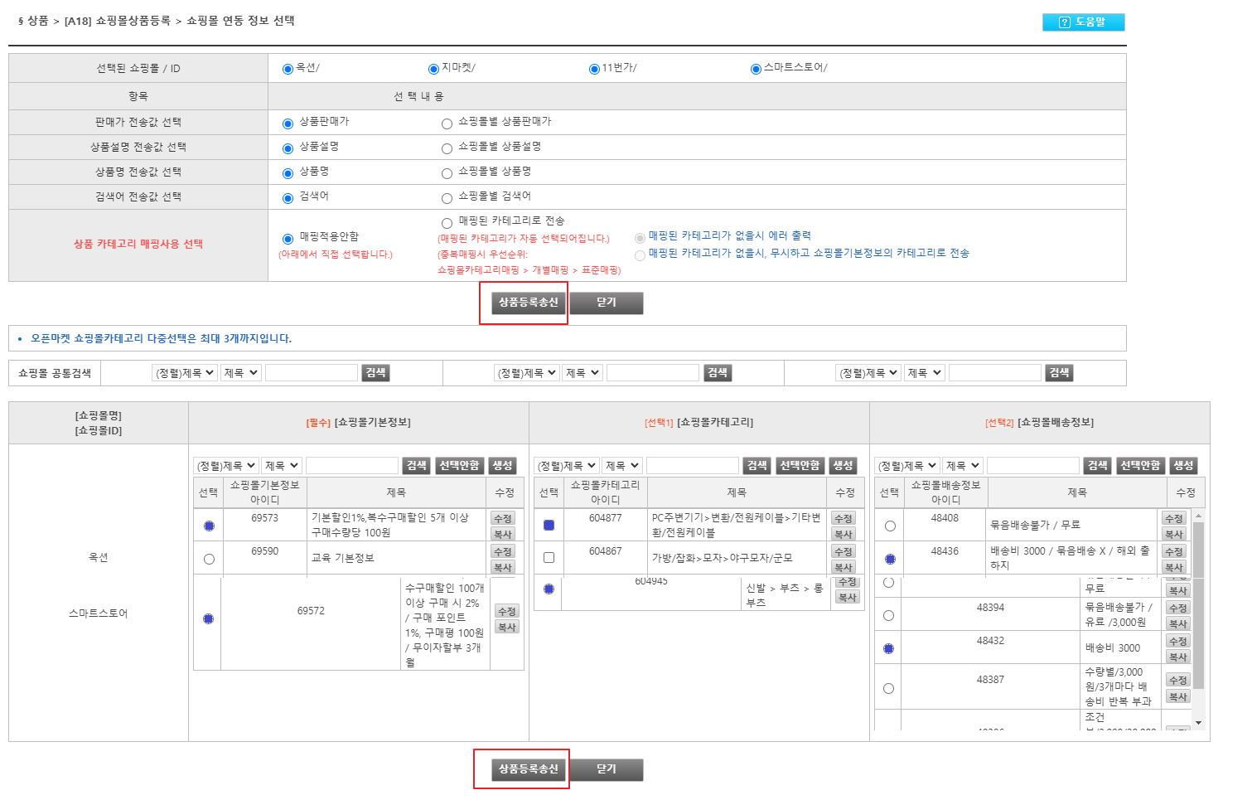Select the 쇼핑몰별 상품설명 radio option
1252x800 pixels.
(x=447, y=148)
